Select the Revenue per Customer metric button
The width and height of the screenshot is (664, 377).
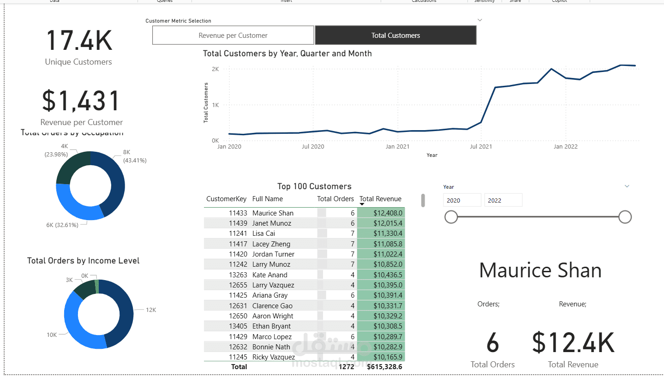tap(233, 35)
